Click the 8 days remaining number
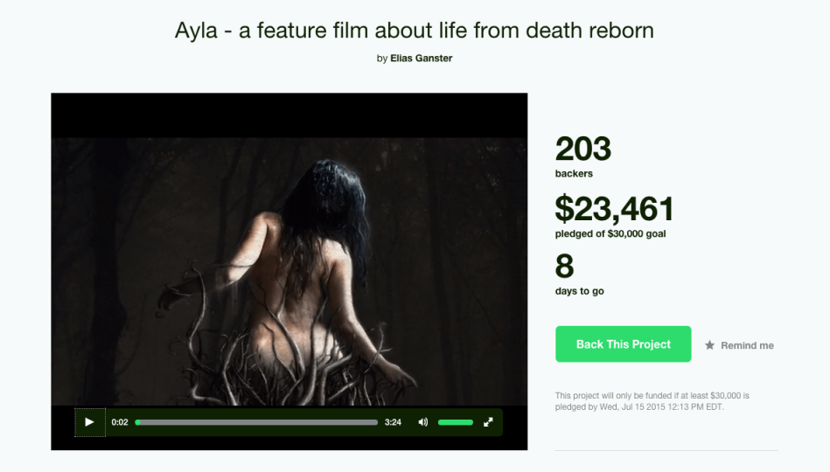This screenshot has width=830, height=472. click(x=564, y=267)
